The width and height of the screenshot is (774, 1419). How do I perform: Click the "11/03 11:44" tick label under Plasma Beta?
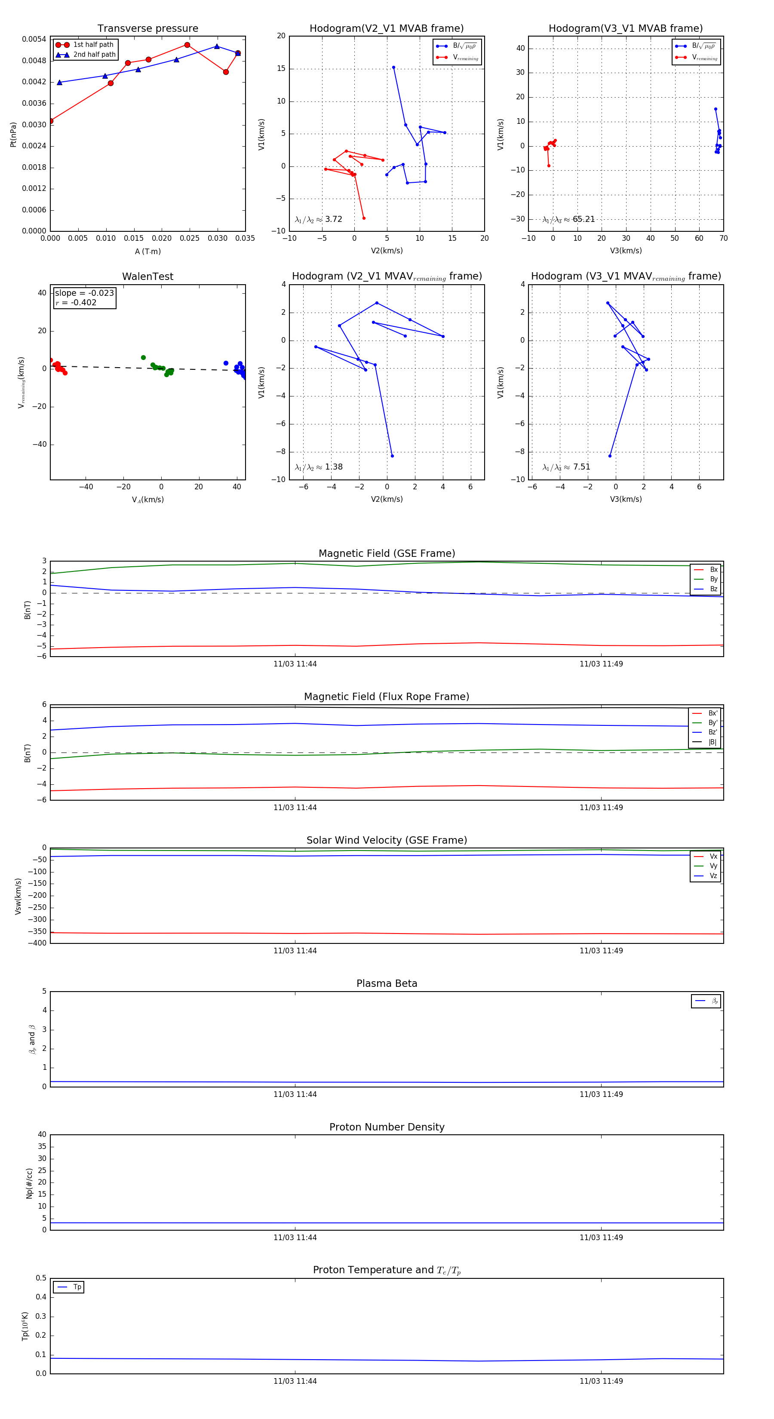click(x=295, y=1094)
